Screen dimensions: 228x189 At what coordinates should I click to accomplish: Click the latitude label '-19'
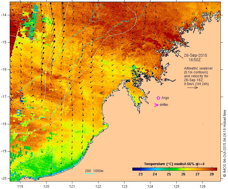[x=3, y=151]
